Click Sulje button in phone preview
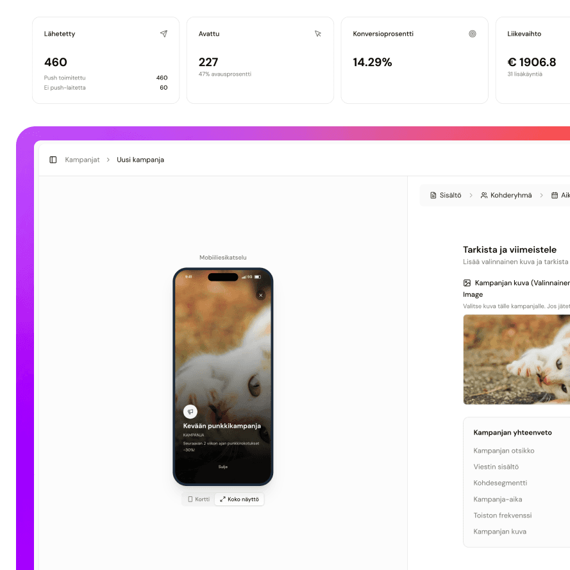Image resolution: width=570 pixels, height=570 pixels. point(223,467)
